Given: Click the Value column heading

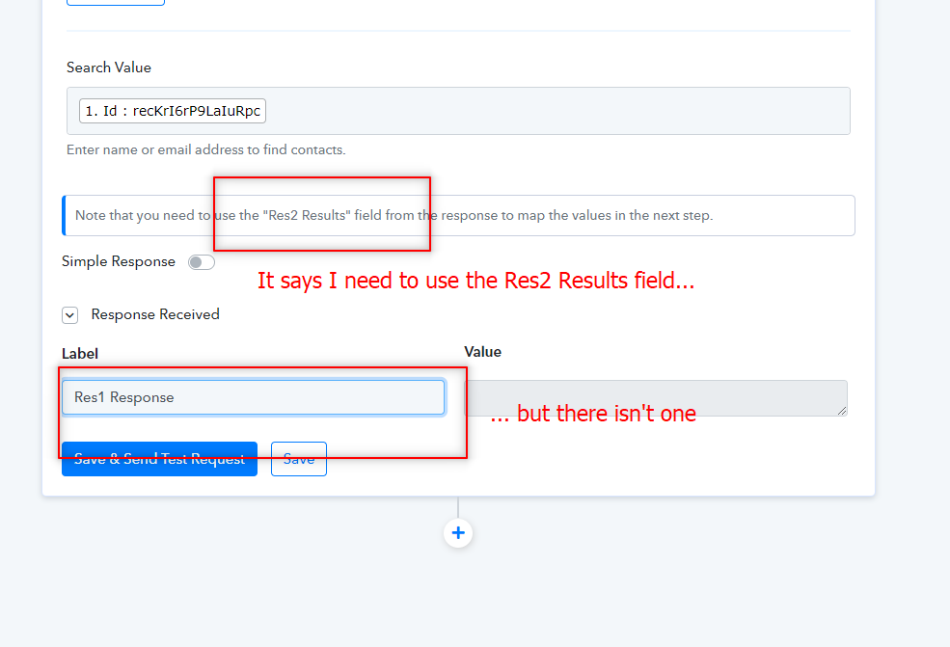Looking at the screenshot, I should [483, 352].
